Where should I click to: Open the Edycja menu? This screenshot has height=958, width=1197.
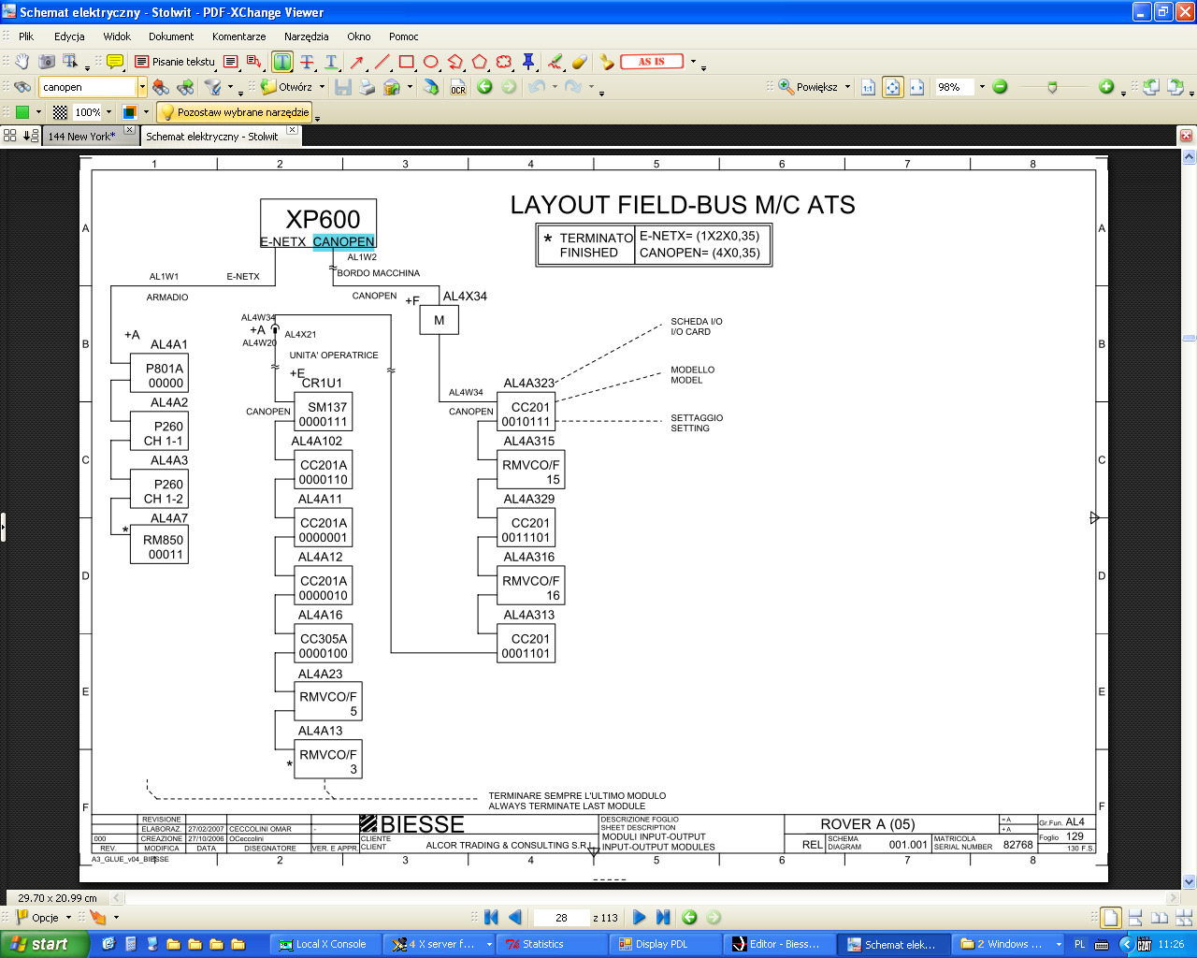point(69,36)
